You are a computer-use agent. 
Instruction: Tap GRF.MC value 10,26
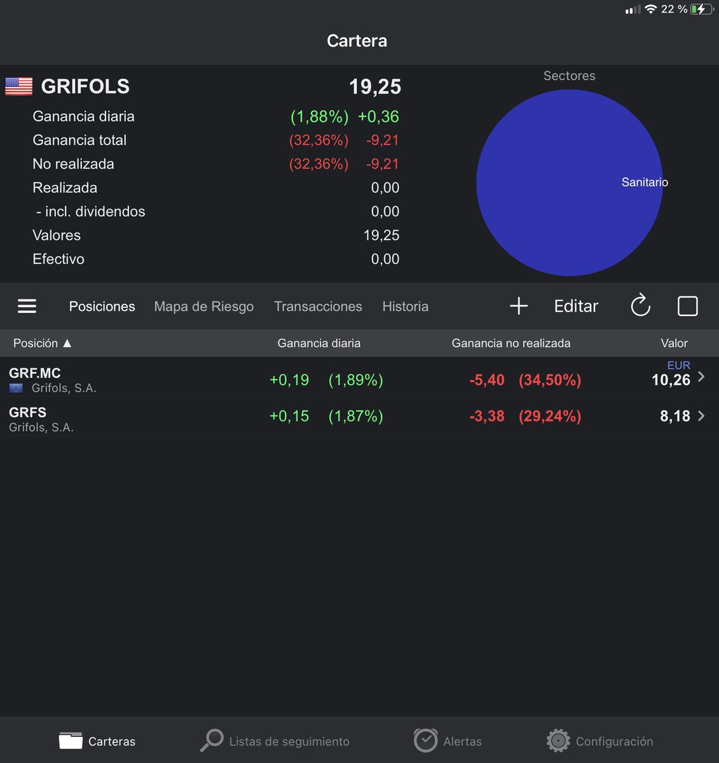click(671, 380)
